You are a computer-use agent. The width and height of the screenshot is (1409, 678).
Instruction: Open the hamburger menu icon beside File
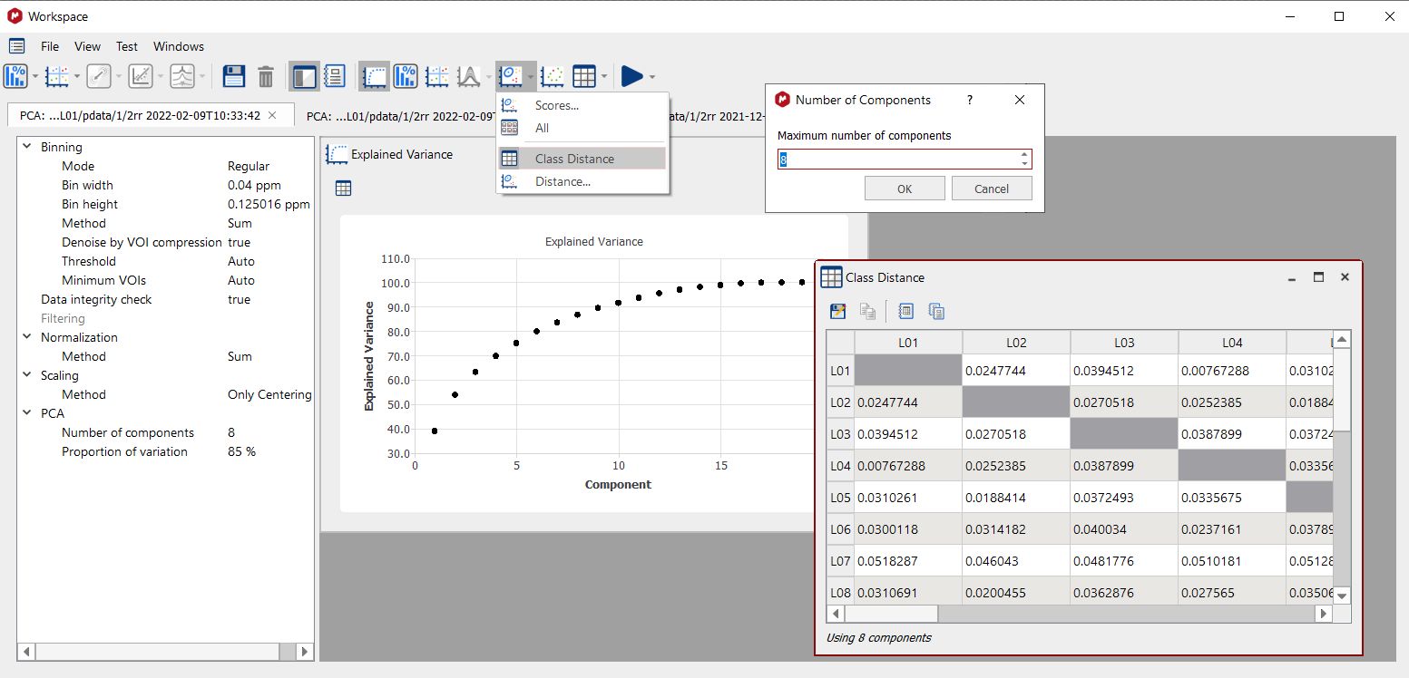click(x=16, y=46)
